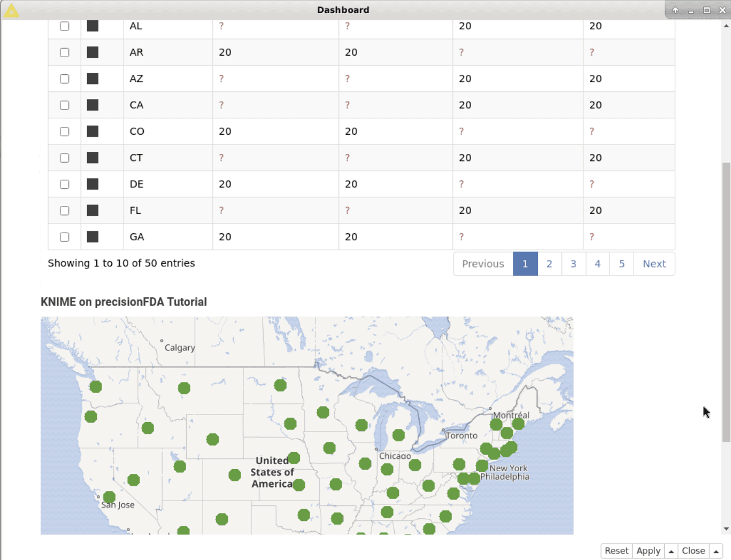Click the color swatch in the CO row
This screenshot has height=560, width=731.
coord(93,131)
